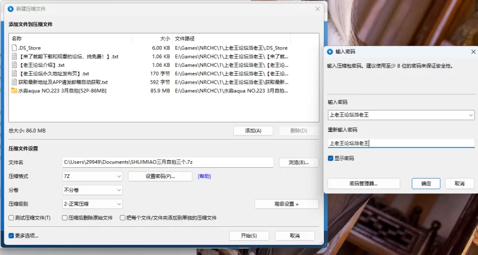Screen dimensions: 478x255
Task: Click the 6.00 KB size cell
Action: point(161,48)
